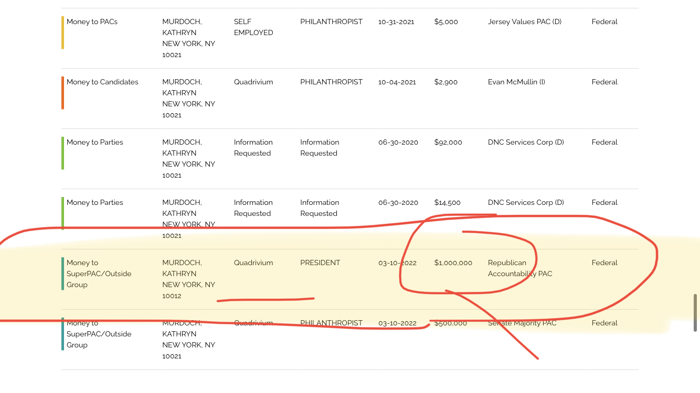Click "Quadrivium" in the Evan McMullin row
This screenshot has height=393, width=700.
pyautogui.click(x=253, y=82)
